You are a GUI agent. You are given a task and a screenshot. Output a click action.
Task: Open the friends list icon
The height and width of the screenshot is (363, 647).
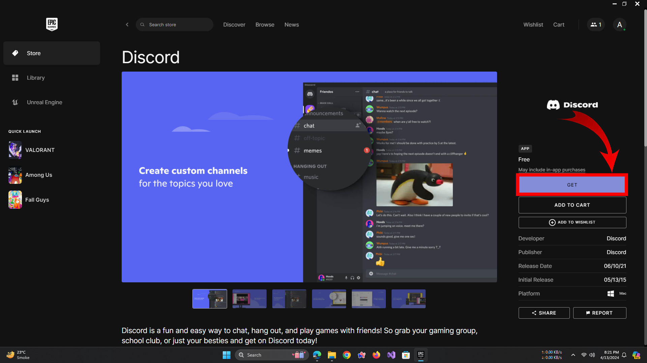tap(596, 25)
